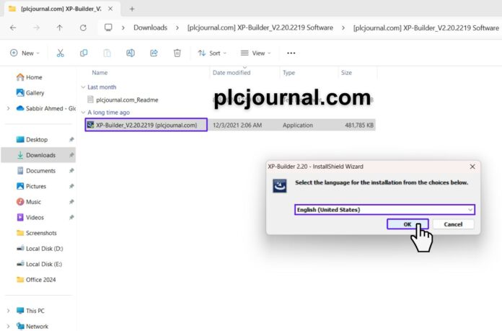Open the Sort options dropdown
502x331 pixels.
pyautogui.click(x=212, y=53)
